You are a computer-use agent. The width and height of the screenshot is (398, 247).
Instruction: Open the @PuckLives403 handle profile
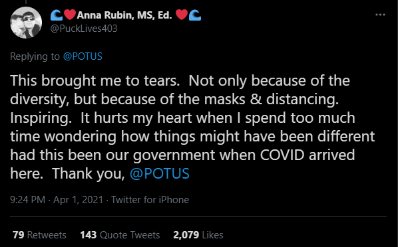click(x=84, y=29)
